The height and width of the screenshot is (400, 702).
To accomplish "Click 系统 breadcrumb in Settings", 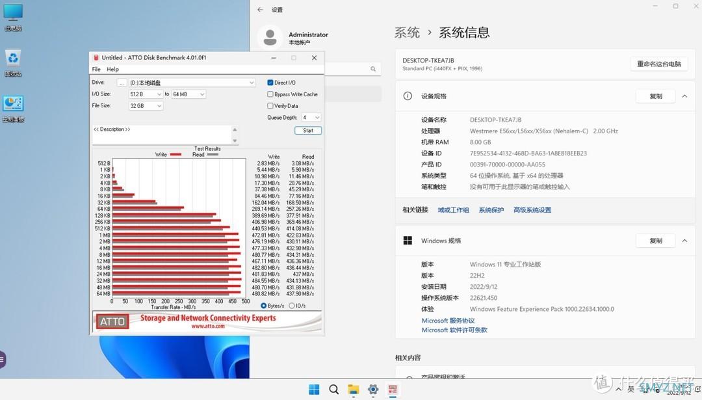I will pyautogui.click(x=407, y=33).
